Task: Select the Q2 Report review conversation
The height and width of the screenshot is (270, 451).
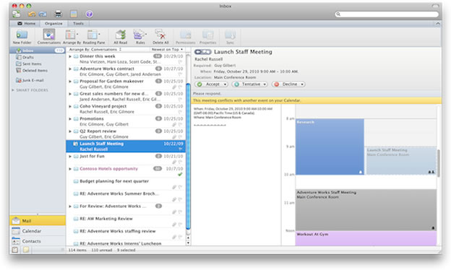Action: click(126, 134)
